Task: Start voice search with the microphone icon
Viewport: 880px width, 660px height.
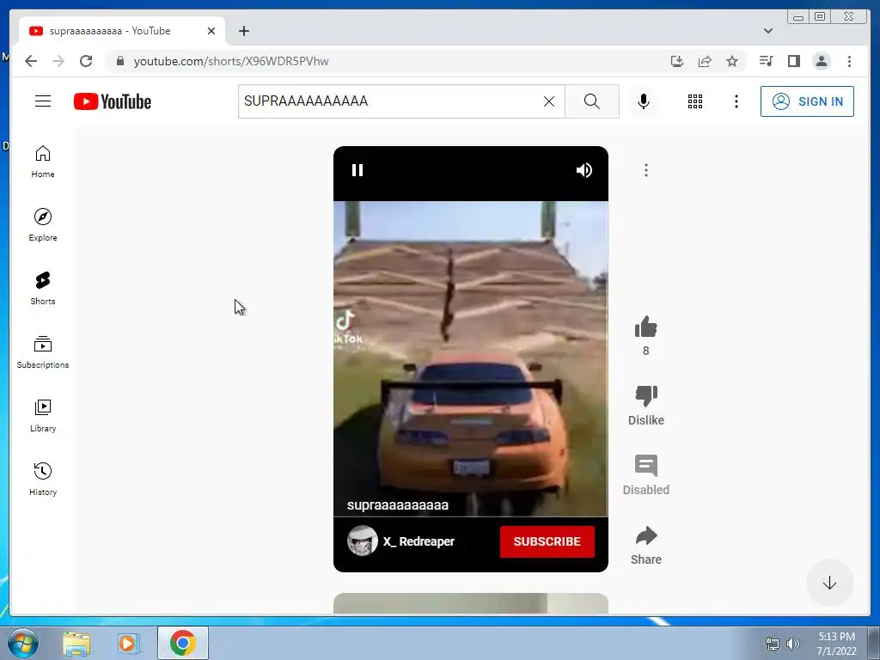Action: point(643,101)
